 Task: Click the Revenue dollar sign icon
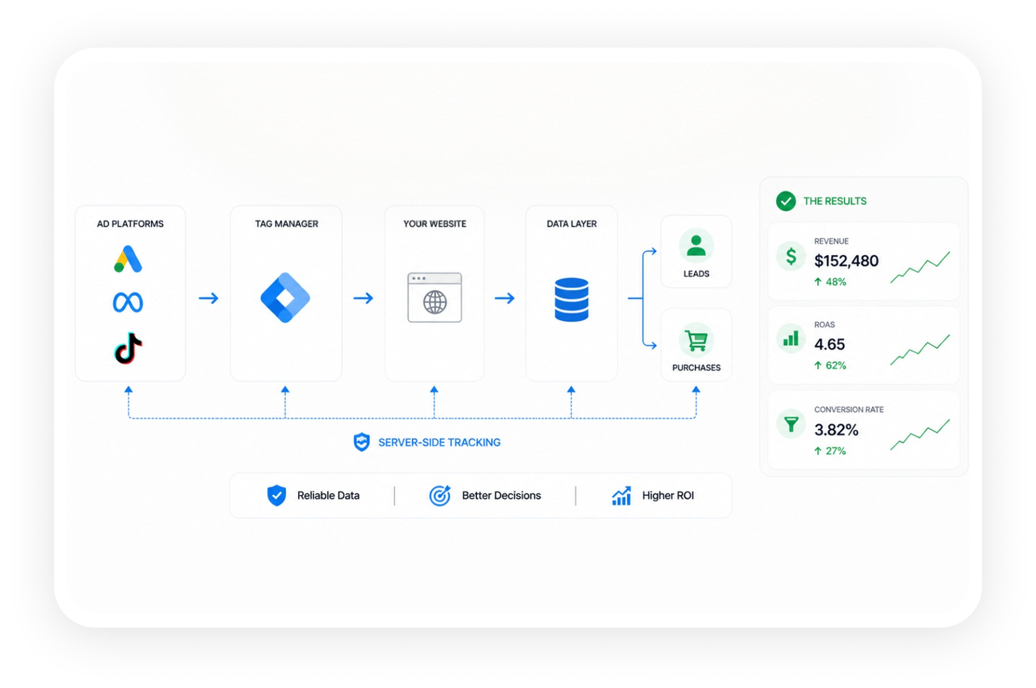coord(791,256)
